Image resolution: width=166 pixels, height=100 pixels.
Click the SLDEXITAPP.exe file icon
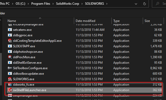(x=10, y=46)
